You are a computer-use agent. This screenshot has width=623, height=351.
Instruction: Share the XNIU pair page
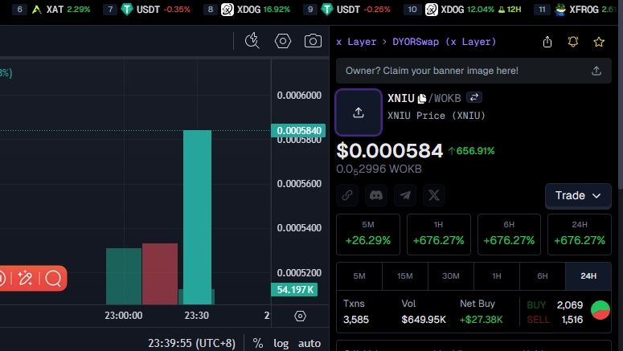(547, 42)
